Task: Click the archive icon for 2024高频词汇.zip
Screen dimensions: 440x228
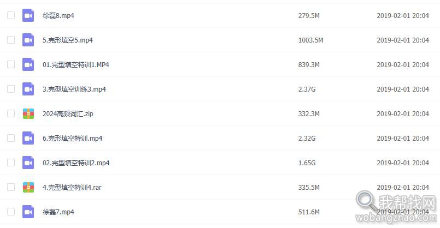Action: [x=28, y=113]
